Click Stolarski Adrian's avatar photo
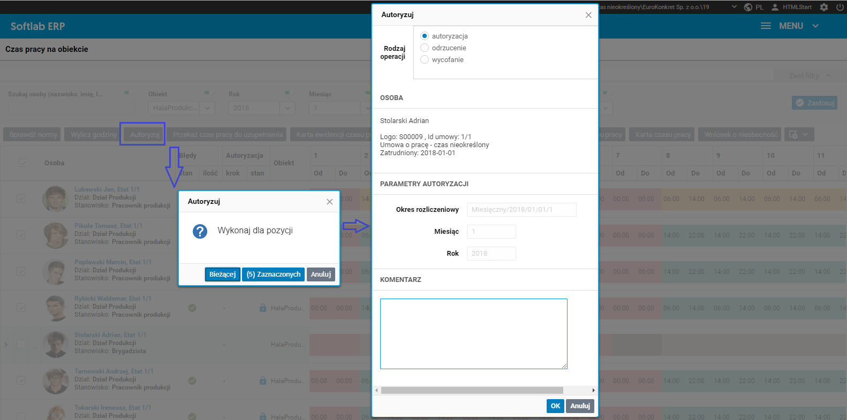The height and width of the screenshot is (420, 847). [55, 344]
